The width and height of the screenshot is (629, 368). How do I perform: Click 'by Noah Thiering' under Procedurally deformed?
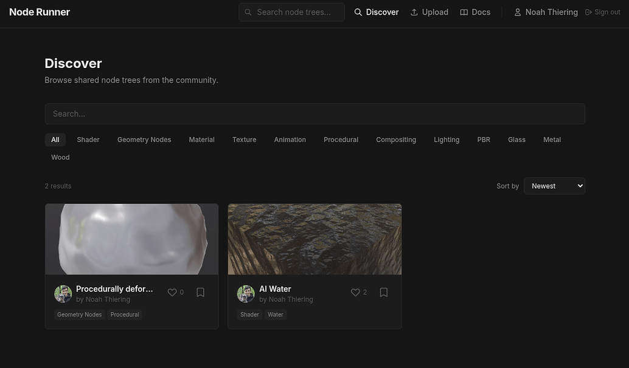pos(103,299)
